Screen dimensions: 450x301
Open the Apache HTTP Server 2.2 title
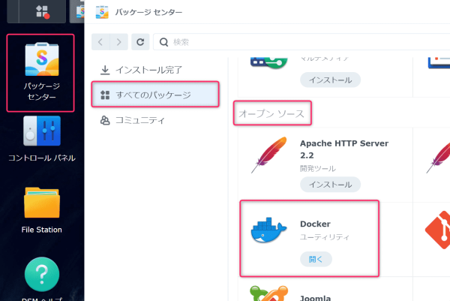click(x=344, y=149)
